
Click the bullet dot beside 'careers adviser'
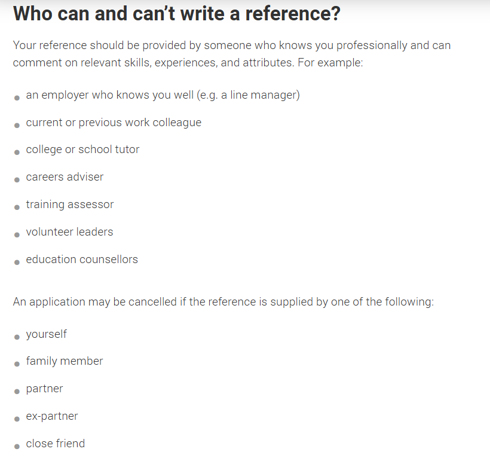pyautogui.click(x=17, y=180)
